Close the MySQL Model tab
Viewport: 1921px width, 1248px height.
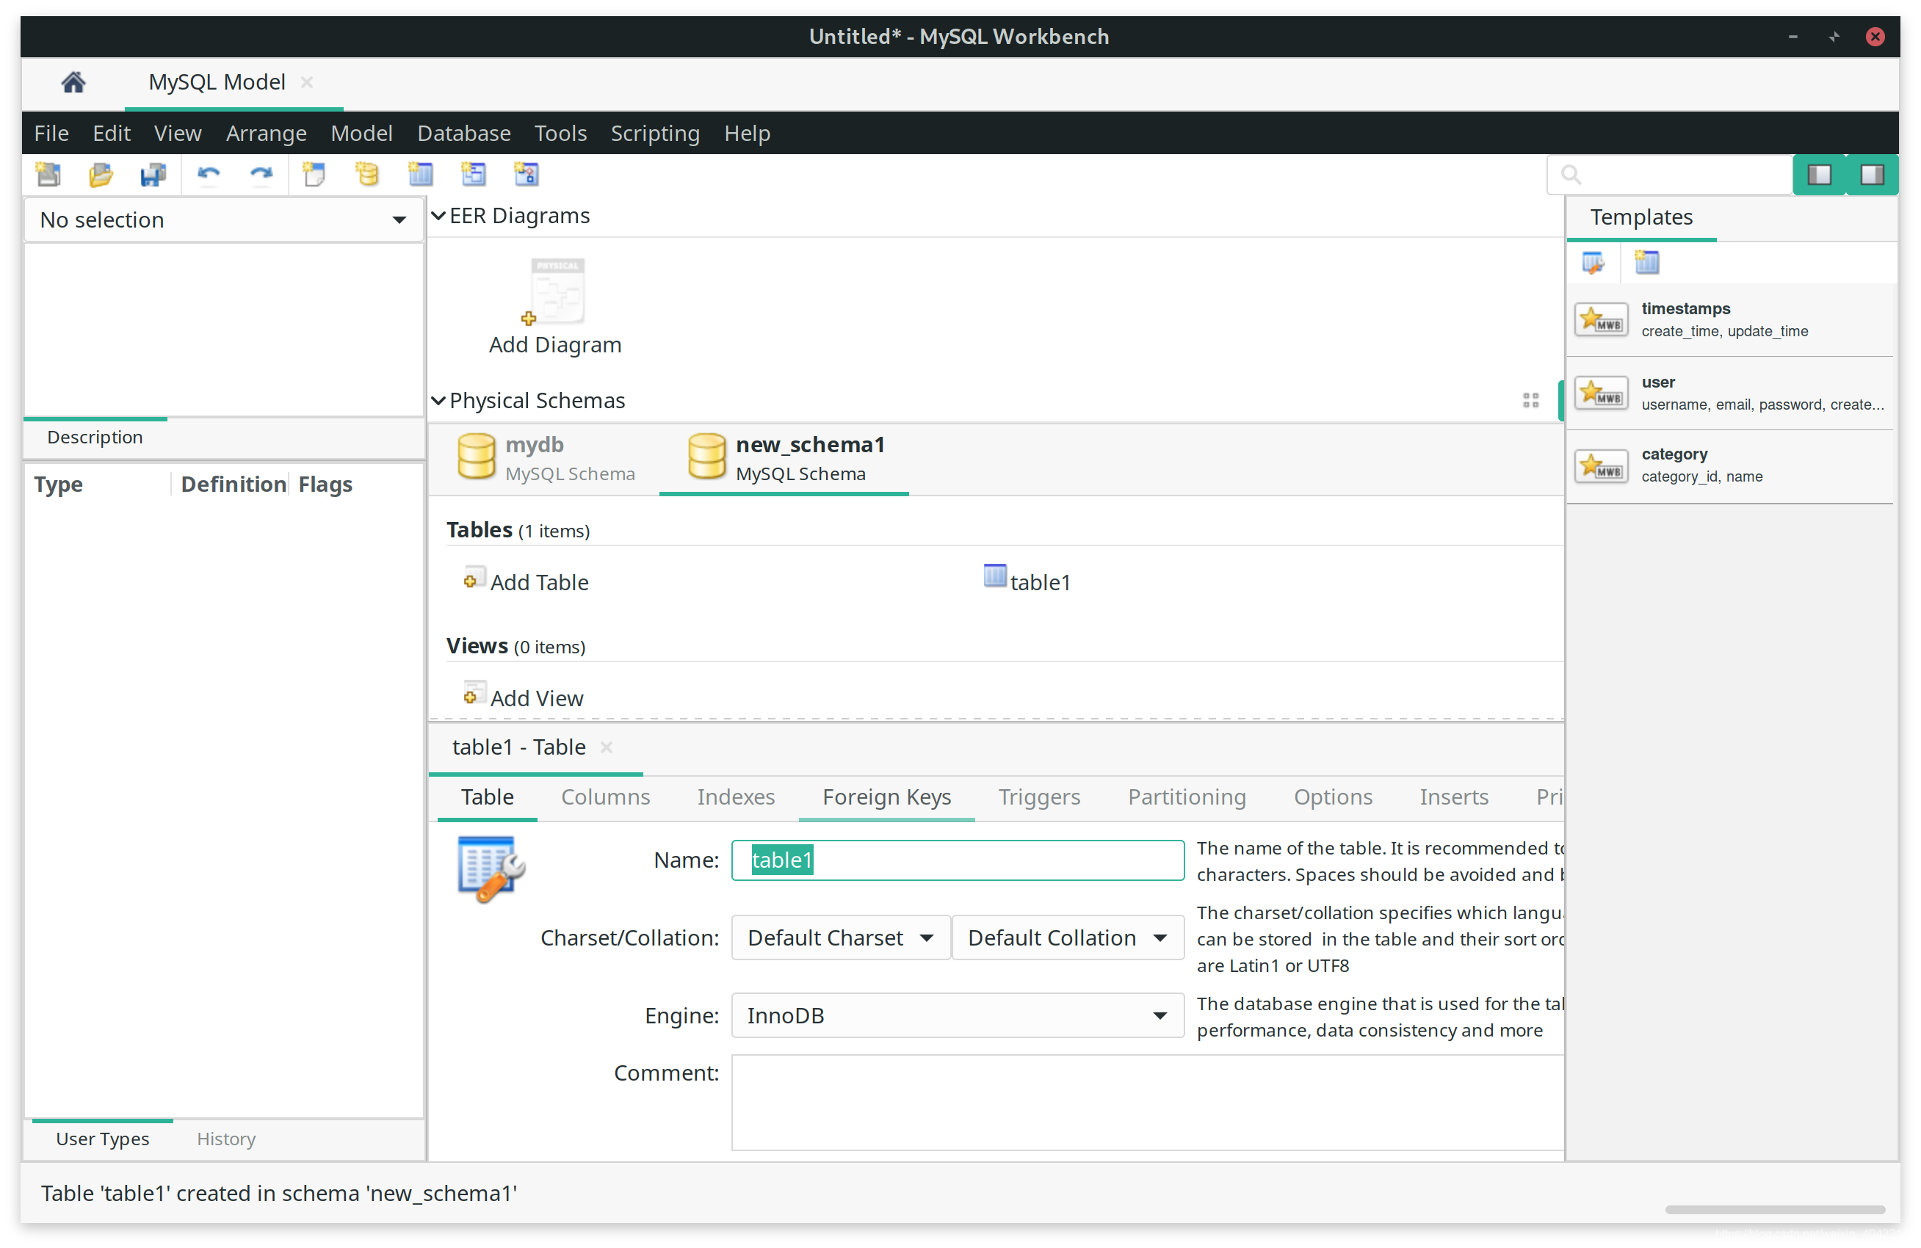[307, 82]
